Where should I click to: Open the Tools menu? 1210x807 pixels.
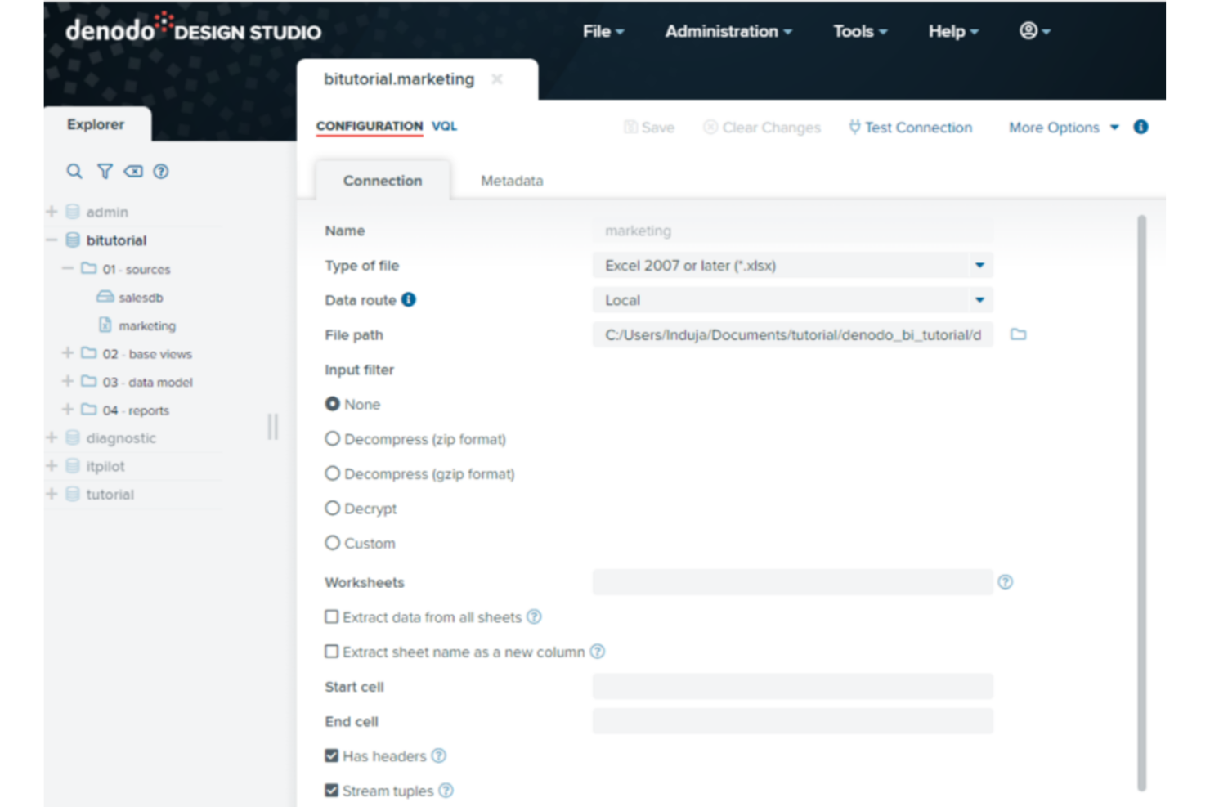(860, 31)
